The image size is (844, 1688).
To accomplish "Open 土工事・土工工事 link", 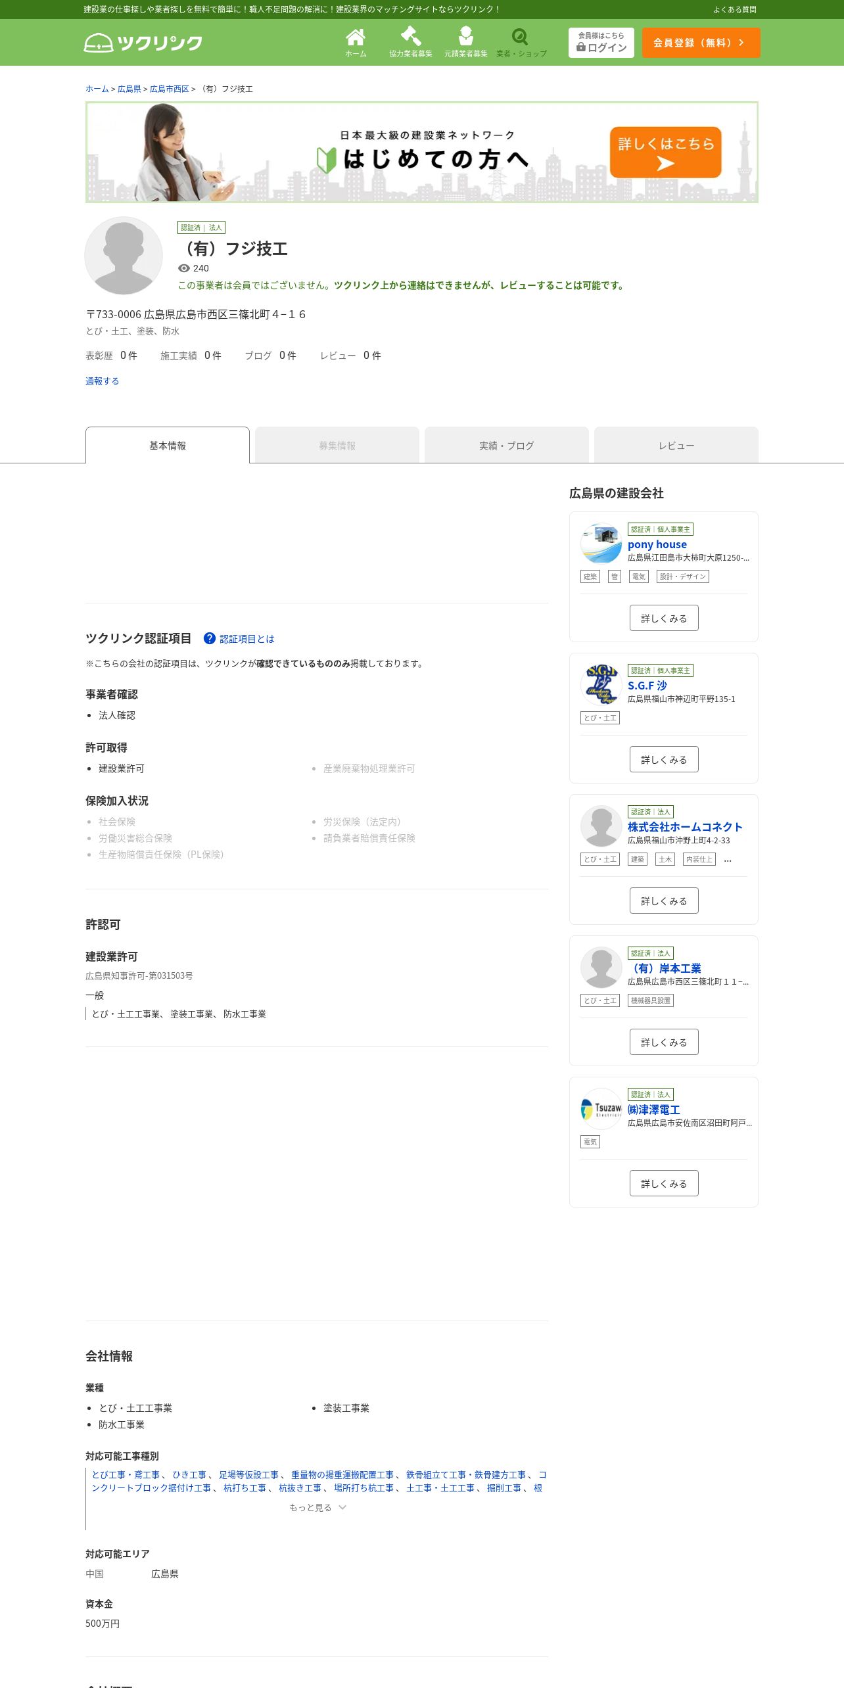I will coord(440,1488).
